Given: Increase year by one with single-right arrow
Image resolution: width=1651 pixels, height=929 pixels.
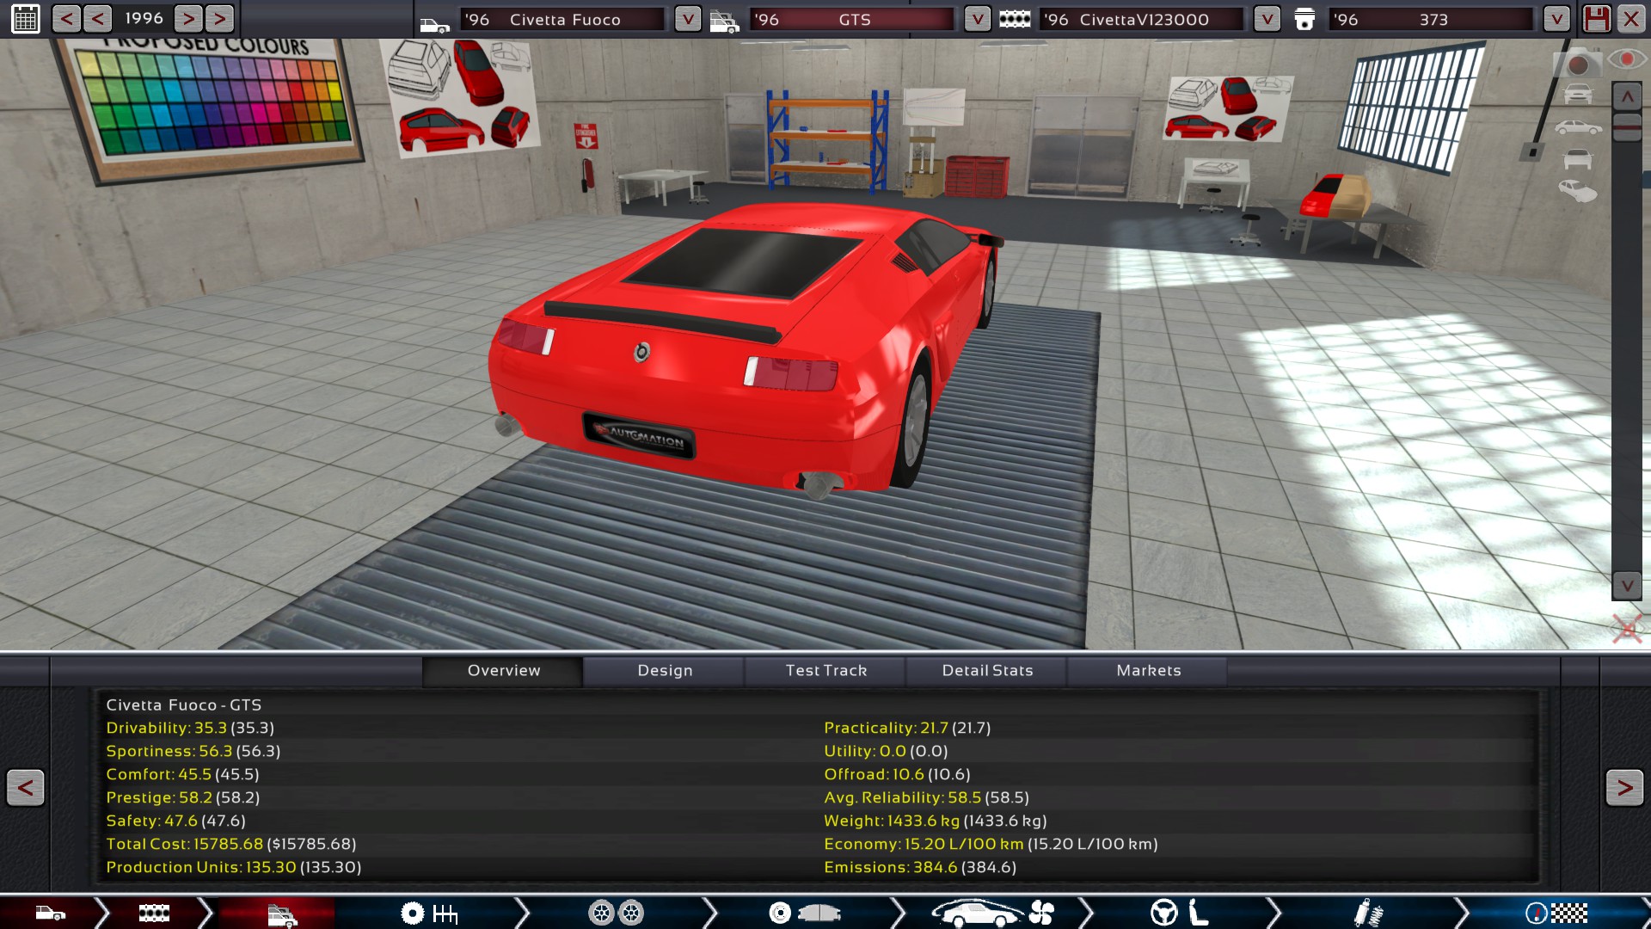Looking at the screenshot, I should 188,19.
